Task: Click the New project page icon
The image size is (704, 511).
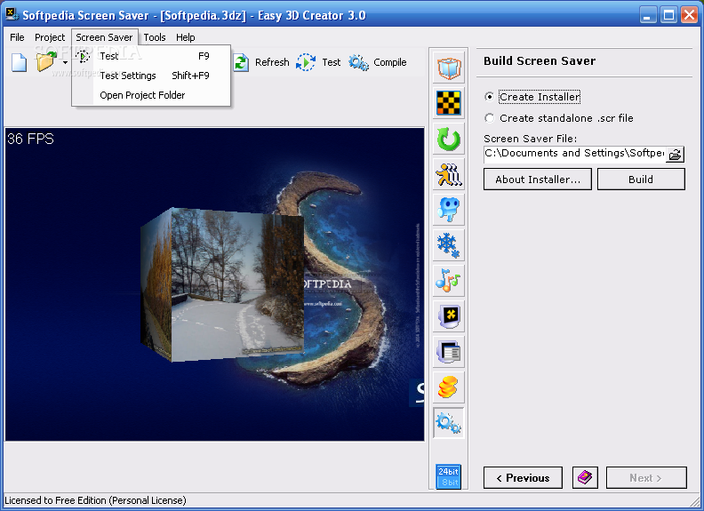Action: point(19,62)
